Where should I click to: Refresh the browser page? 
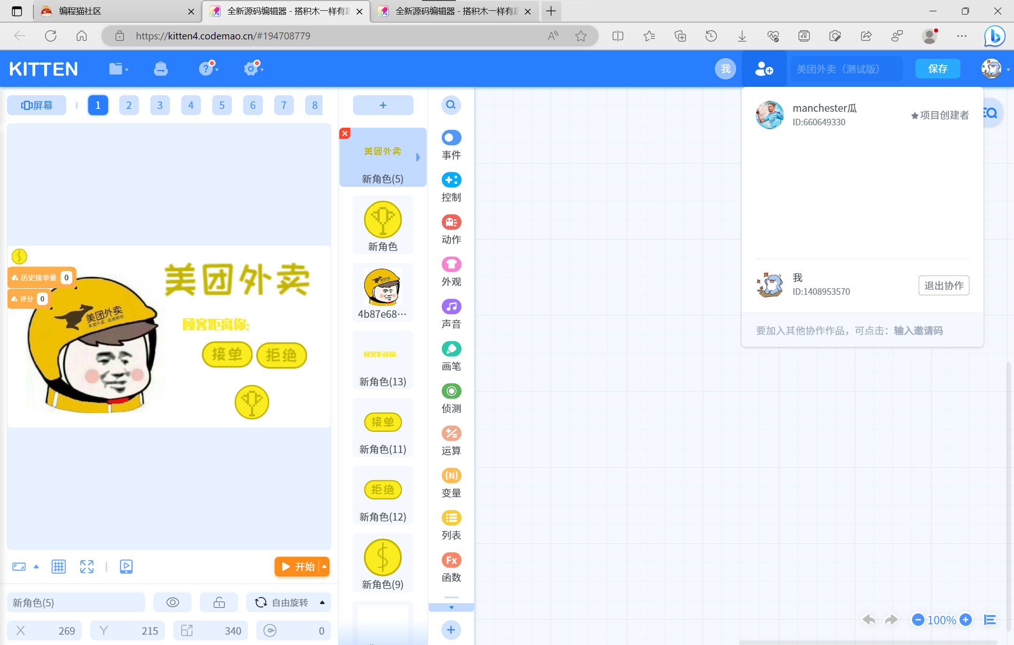(51, 36)
